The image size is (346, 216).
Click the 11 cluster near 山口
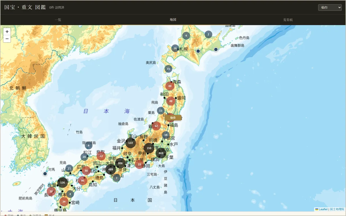[x=69, y=169]
